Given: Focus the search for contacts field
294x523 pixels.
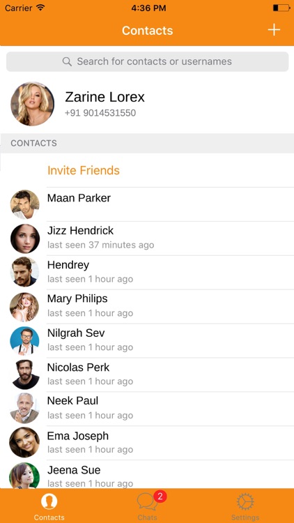Looking at the screenshot, I should point(147,61).
